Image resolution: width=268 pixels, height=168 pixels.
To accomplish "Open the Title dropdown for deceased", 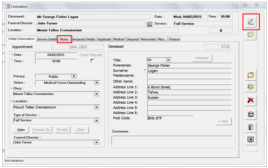I will (168, 60).
